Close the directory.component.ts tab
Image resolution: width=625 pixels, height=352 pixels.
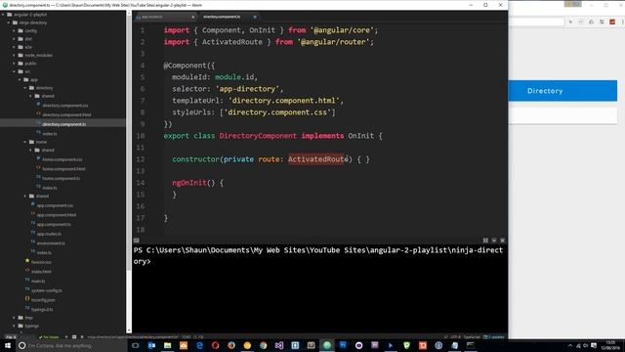point(255,17)
